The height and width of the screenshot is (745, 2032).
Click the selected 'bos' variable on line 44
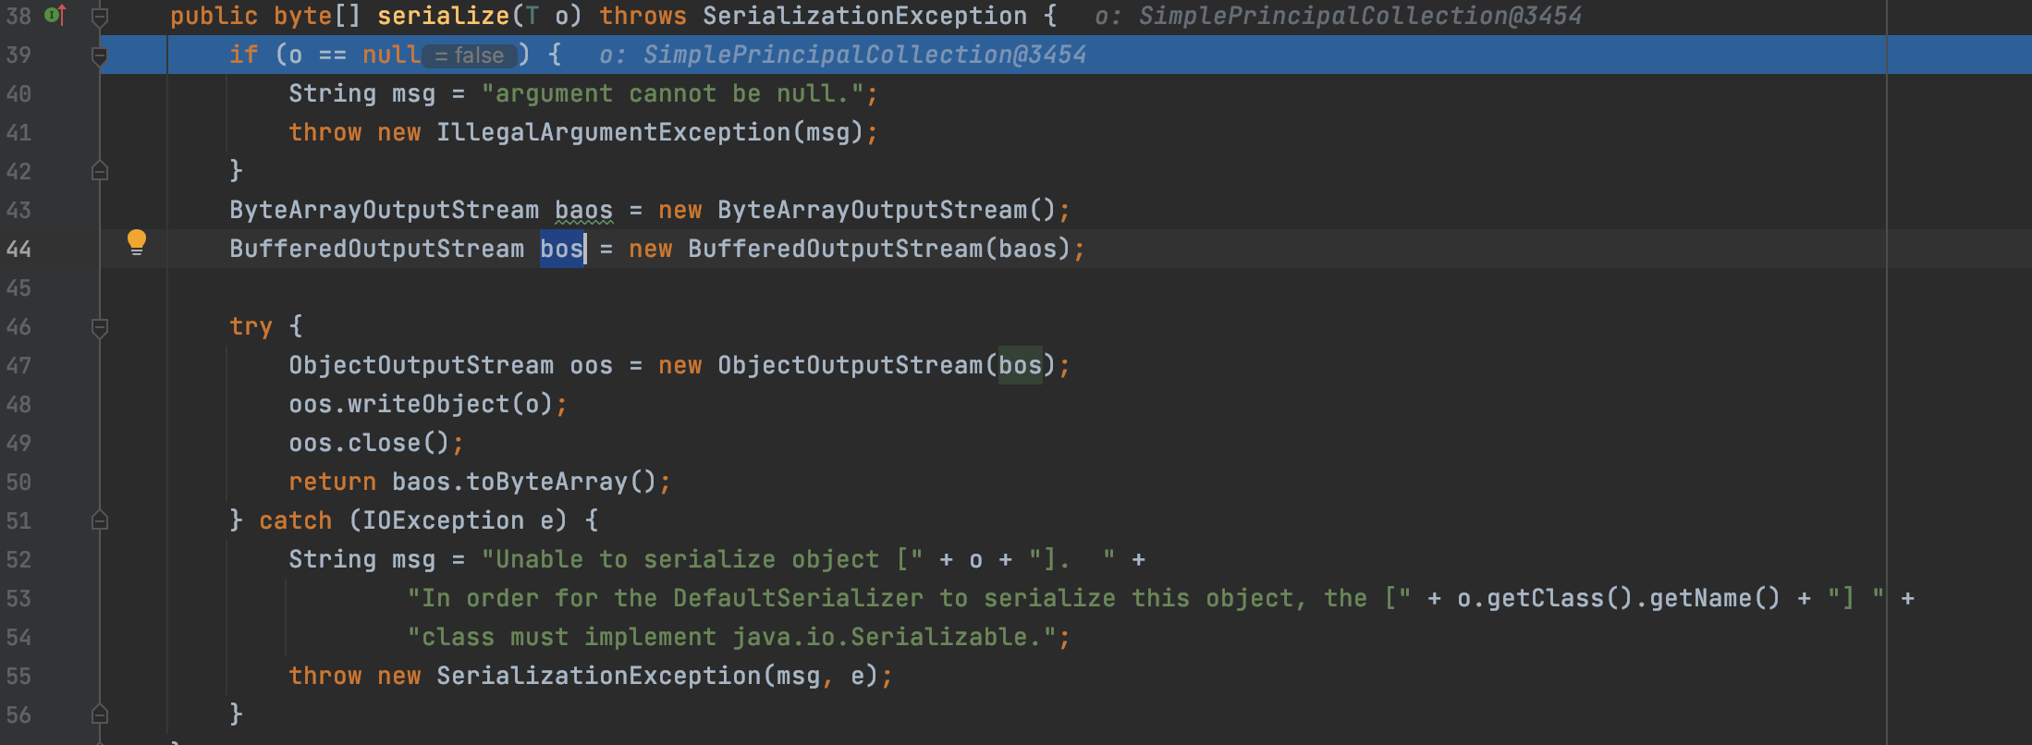(561, 250)
